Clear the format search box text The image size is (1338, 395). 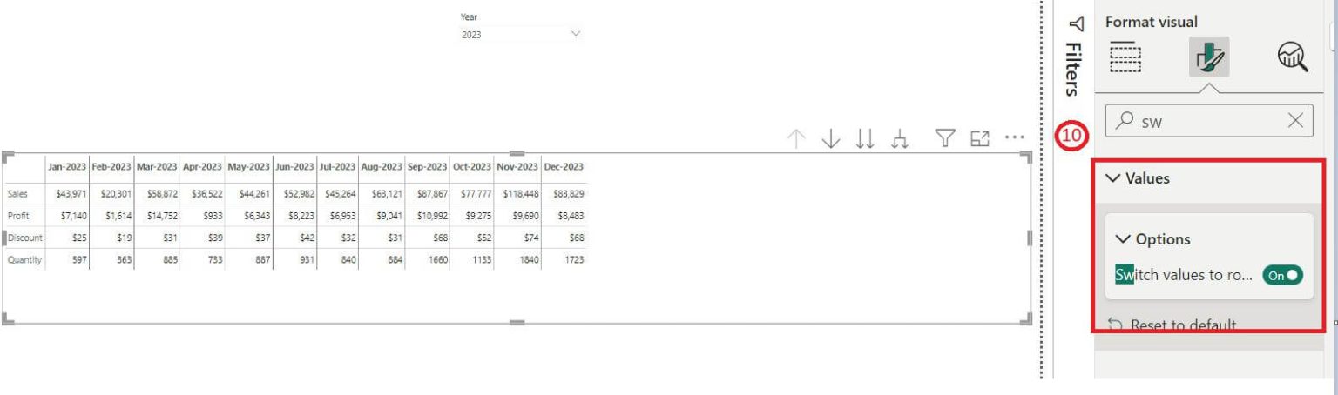point(1295,122)
